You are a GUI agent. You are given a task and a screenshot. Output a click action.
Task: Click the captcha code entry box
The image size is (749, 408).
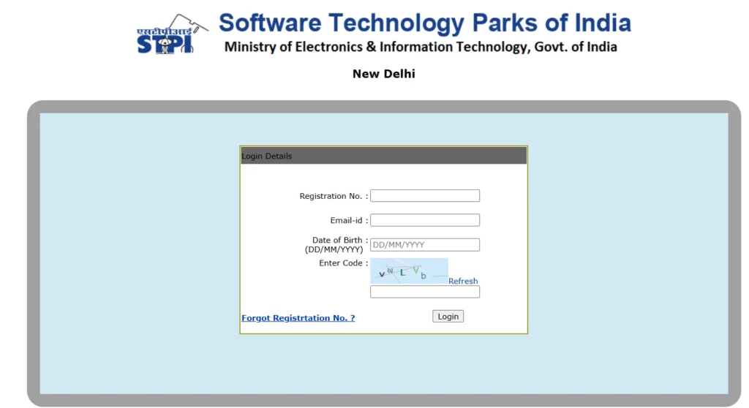click(x=425, y=292)
